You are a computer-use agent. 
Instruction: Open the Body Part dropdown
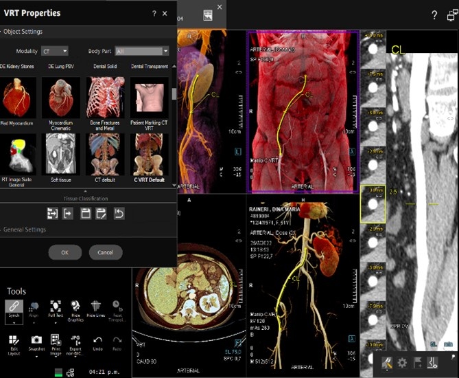pyautogui.click(x=142, y=52)
